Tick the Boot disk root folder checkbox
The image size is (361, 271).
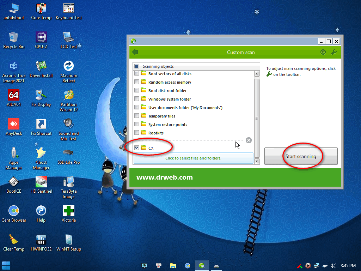136,91
